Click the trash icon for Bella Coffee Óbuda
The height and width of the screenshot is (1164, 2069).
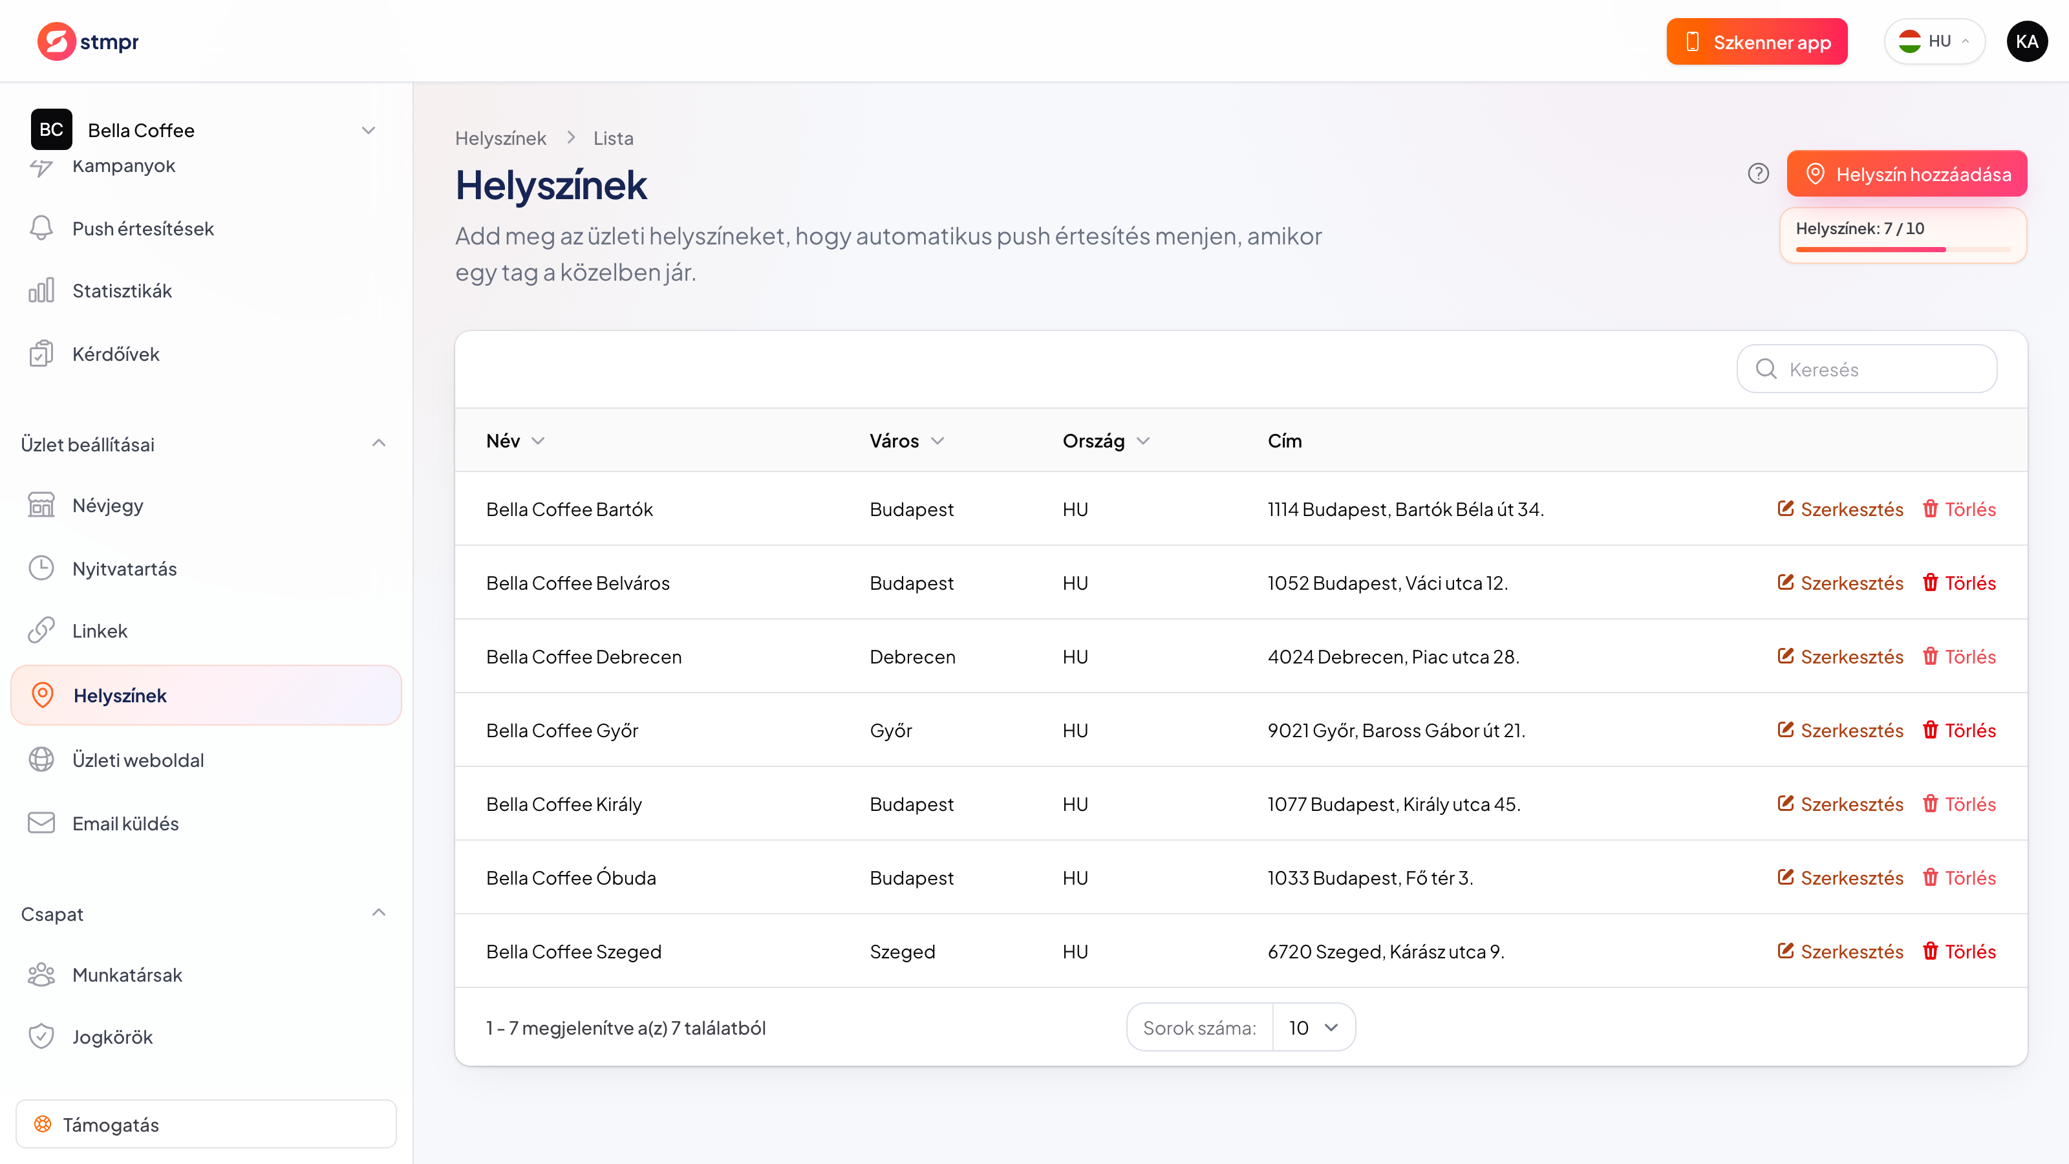click(1930, 878)
